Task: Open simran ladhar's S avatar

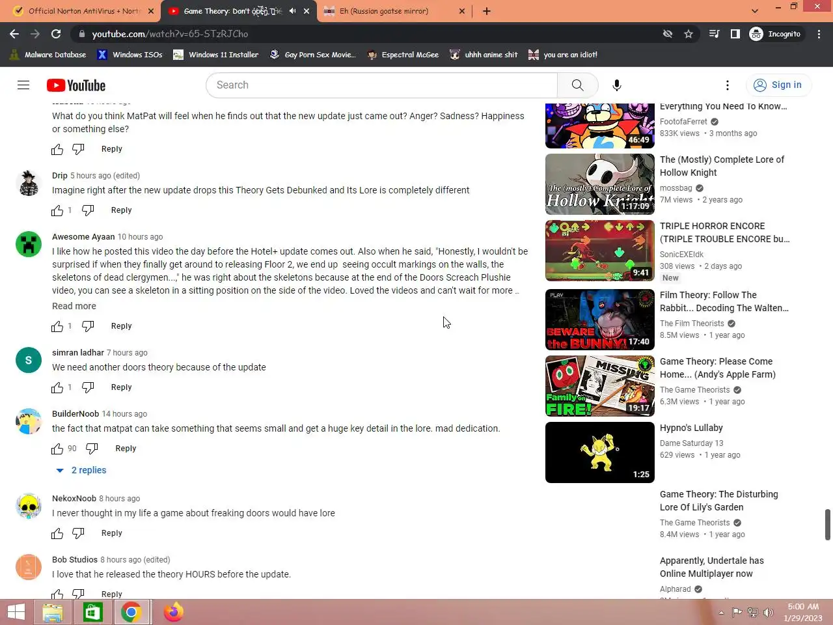Action: click(x=29, y=360)
